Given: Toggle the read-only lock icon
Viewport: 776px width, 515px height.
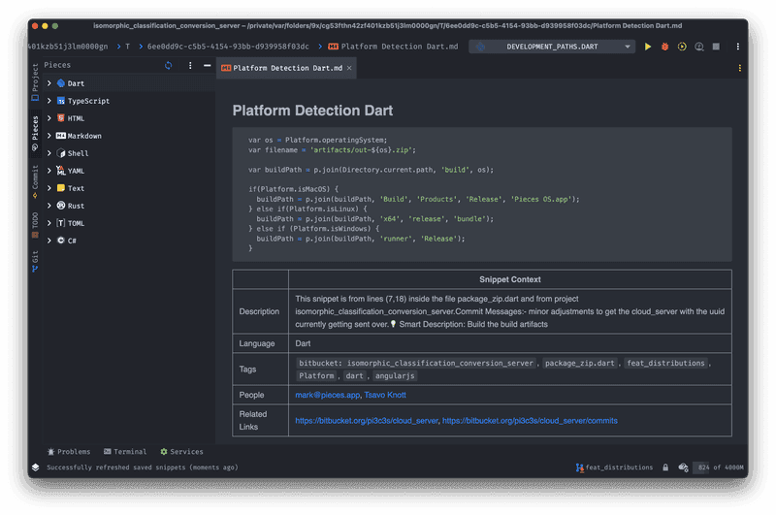Looking at the screenshot, I should [x=665, y=467].
